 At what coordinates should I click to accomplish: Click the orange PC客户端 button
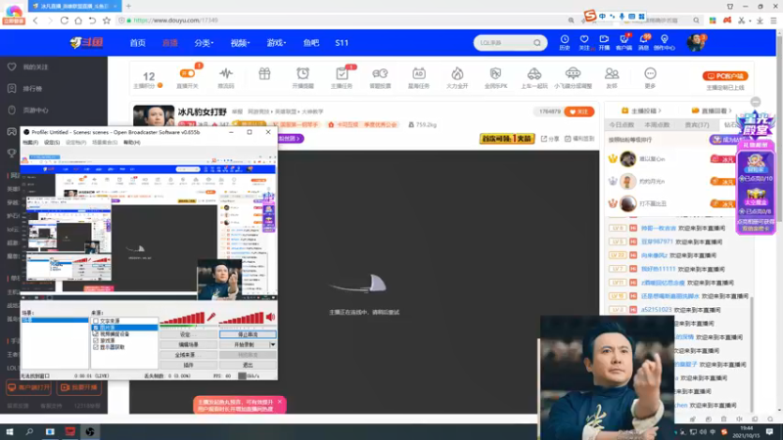(x=725, y=76)
